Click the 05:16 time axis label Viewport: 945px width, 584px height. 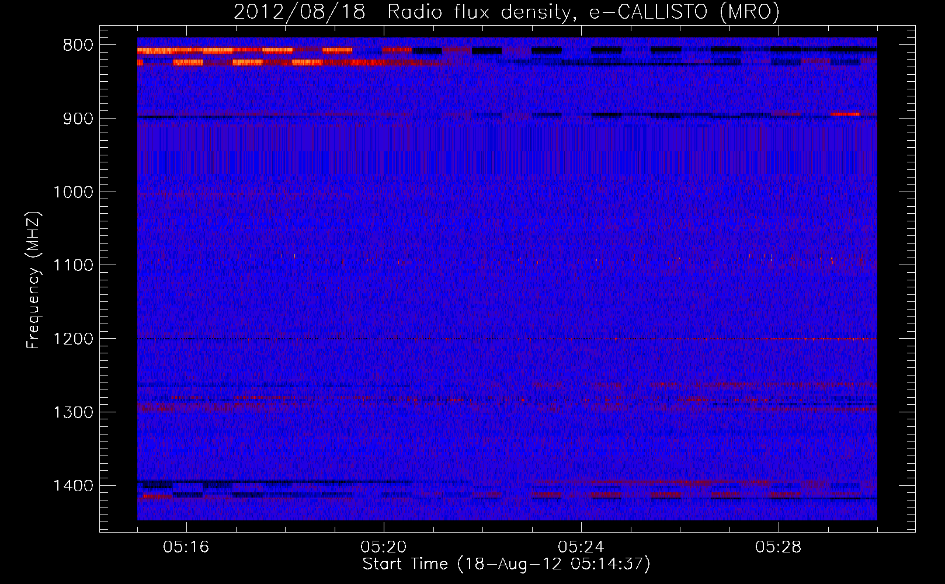click(186, 547)
